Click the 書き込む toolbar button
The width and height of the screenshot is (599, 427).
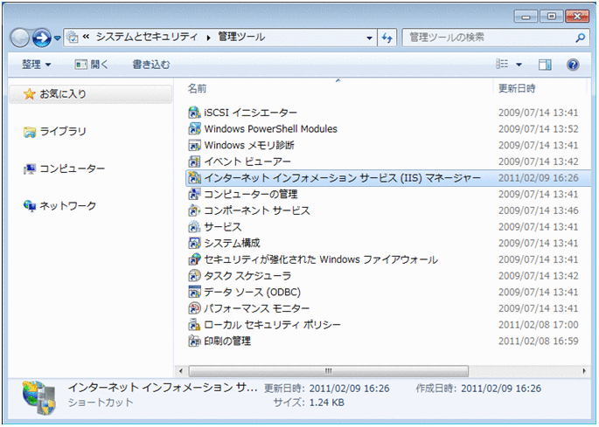pyautogui.click(x=151, y=65)
